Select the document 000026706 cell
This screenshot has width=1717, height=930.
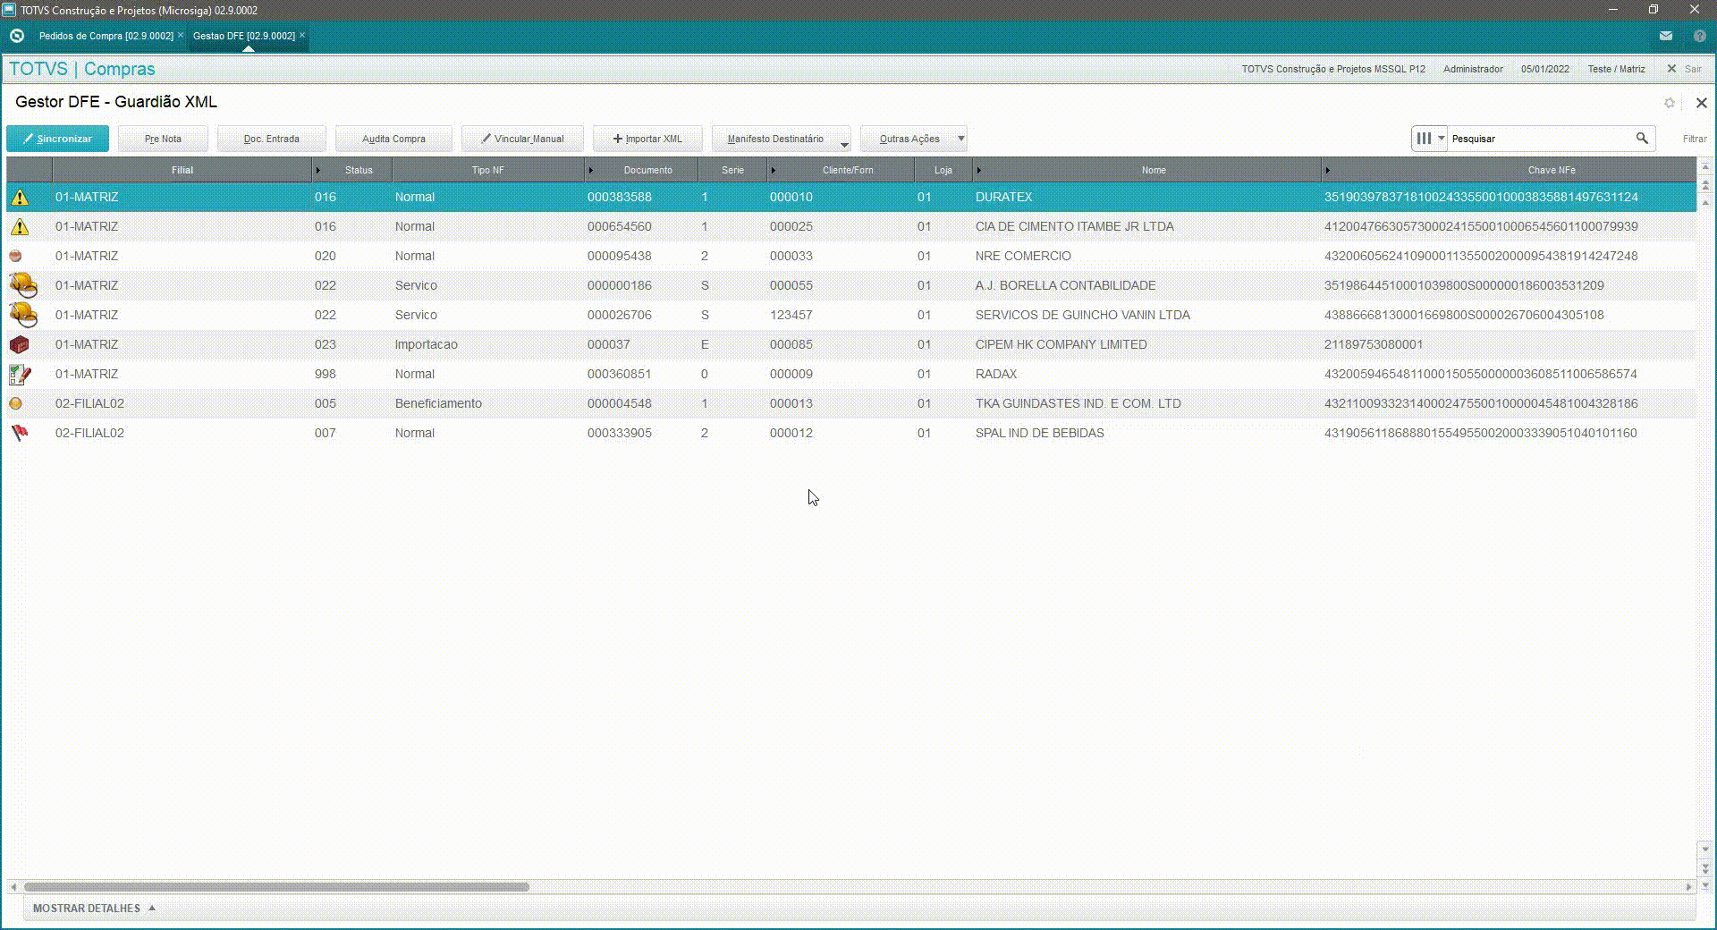pyautogui.click(x=641, y=315)
